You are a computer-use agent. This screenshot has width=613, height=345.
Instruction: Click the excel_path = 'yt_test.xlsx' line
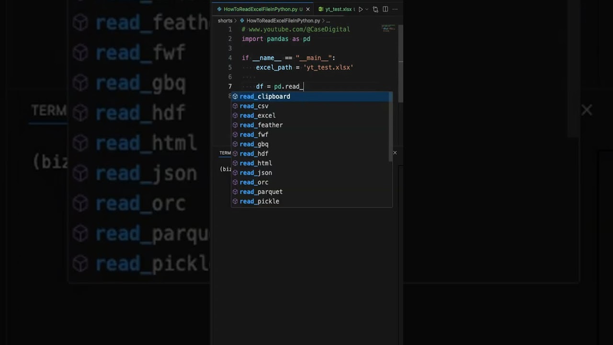305,68
